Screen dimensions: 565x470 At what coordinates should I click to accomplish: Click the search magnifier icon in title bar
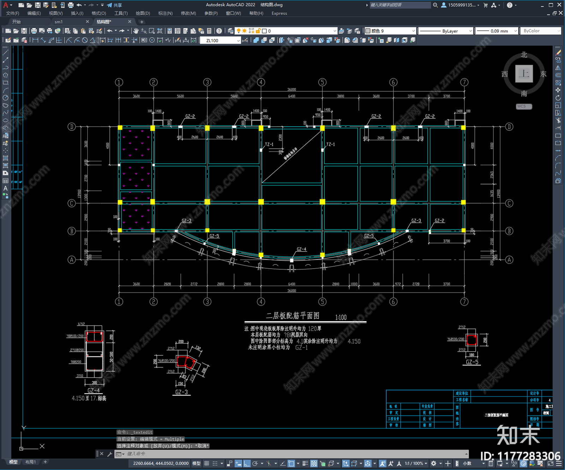(x=435, y=5)
